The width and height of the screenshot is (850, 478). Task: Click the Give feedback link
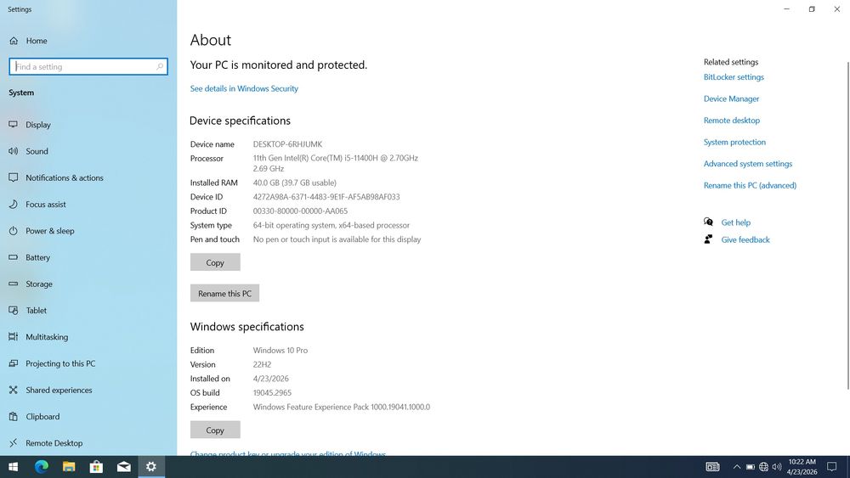[745, 239]
